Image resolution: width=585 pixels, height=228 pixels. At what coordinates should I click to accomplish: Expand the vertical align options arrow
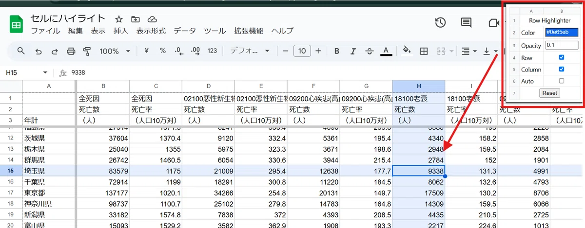pos(496,51)
